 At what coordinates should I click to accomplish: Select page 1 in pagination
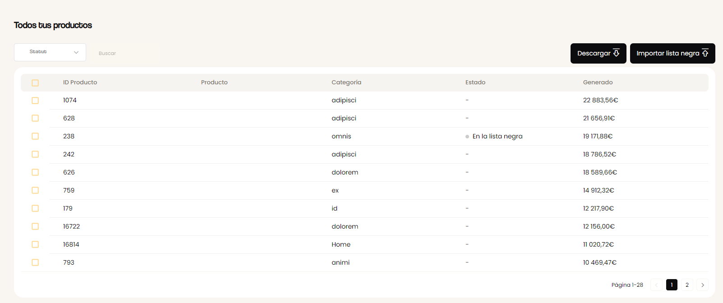[x=672, y=285]
